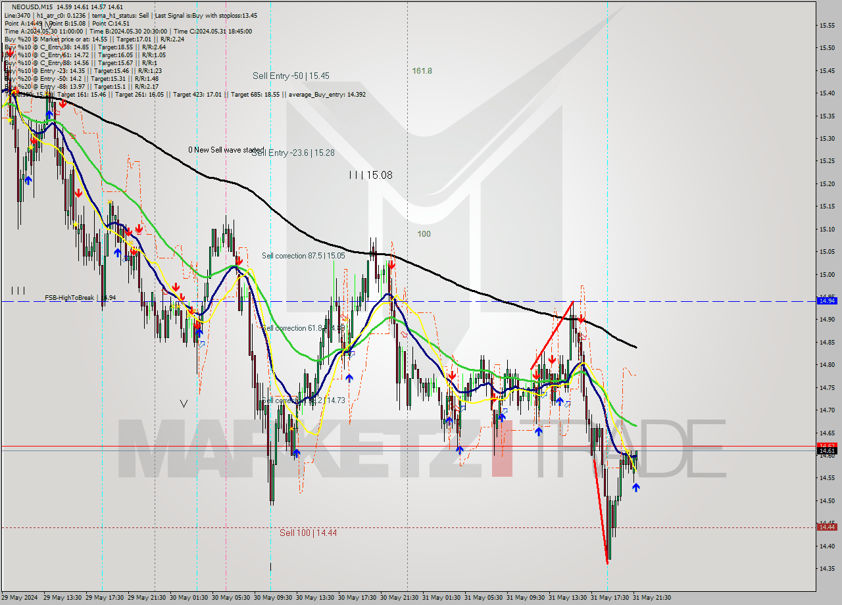Click the '161.8' Fibonacci level label
Image resolution: width=842 pixels, height=605 pixels.
[422, 70]
